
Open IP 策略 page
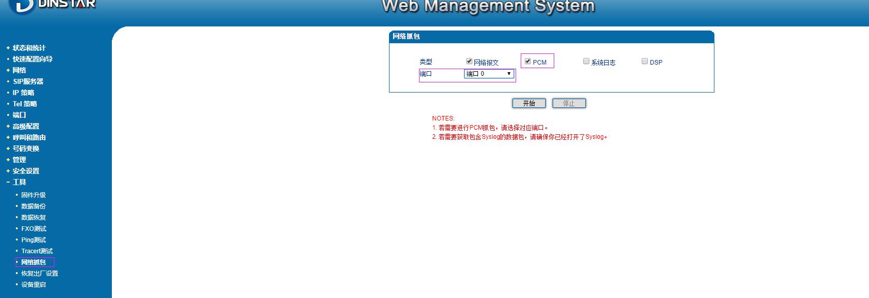tap(23, 93)
